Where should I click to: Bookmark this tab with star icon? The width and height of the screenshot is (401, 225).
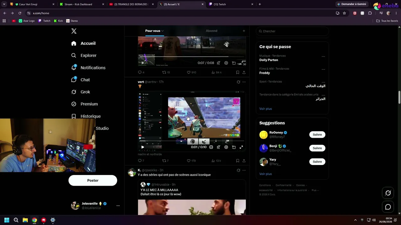(x=344, y=13)
